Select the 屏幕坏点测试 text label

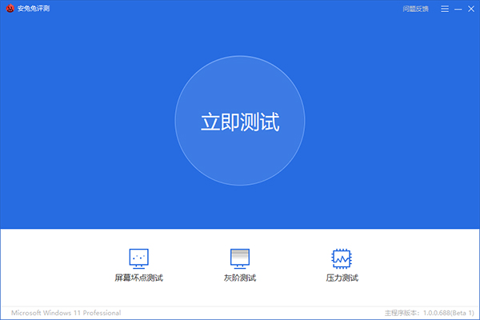tap(139, 278)
